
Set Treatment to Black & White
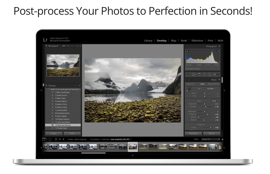point(213,84)
